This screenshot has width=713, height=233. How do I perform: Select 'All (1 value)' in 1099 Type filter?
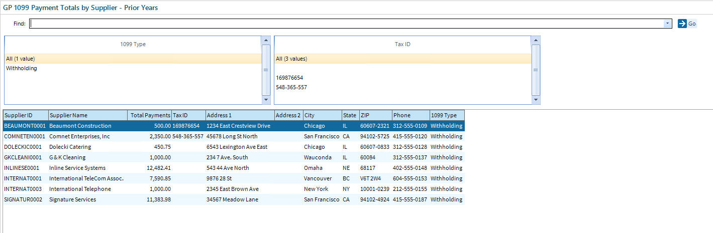click(x=133, y=59)
